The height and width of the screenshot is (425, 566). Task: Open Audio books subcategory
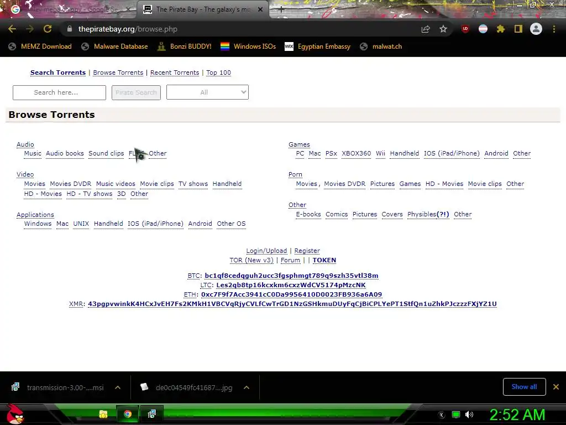(x=65, y=153)
